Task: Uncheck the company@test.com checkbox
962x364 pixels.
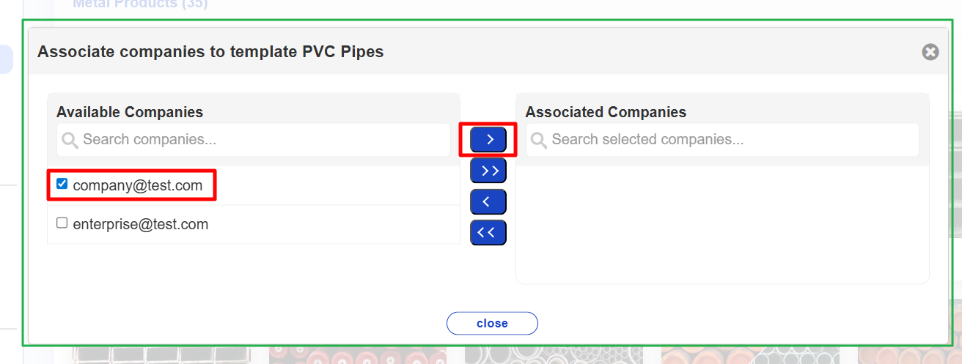Action: [x=62, y=185]
